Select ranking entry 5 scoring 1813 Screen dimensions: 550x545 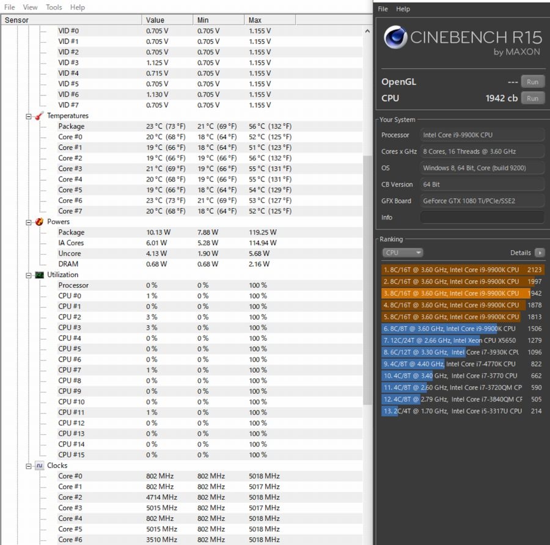point(463,316)
